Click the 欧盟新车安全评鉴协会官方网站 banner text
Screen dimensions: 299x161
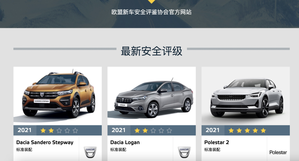151,12
